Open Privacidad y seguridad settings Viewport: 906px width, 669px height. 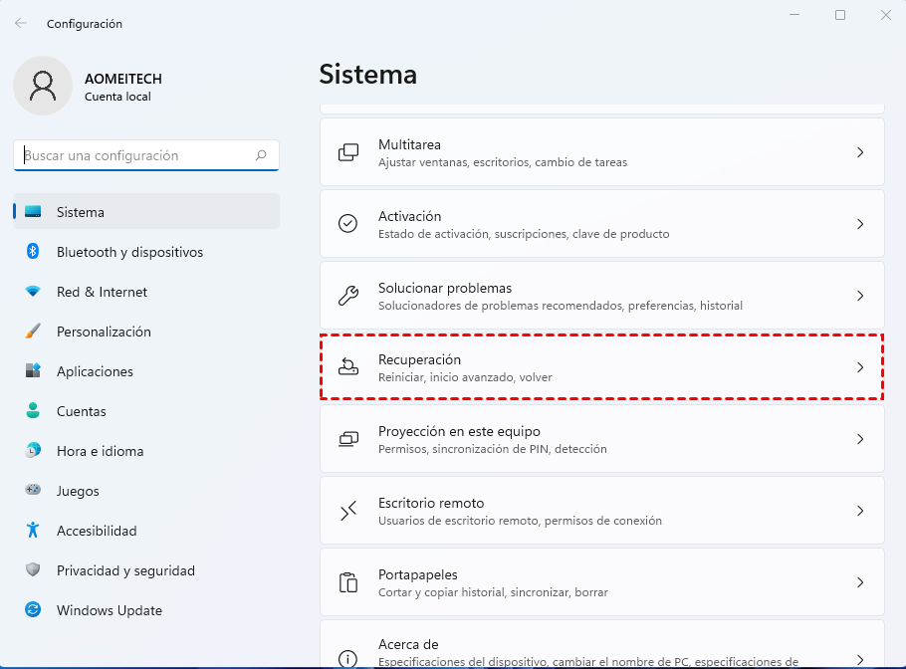(125, 570)
